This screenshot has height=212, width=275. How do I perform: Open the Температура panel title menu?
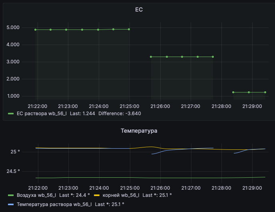[139, 131]
